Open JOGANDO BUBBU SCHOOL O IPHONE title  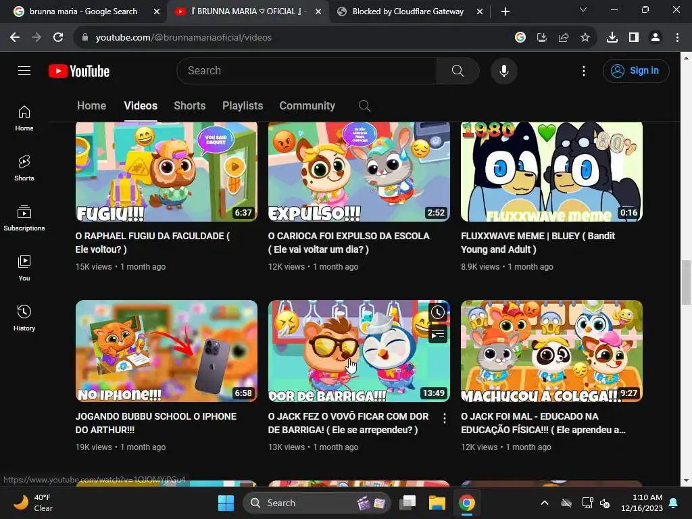coord(156,423)
